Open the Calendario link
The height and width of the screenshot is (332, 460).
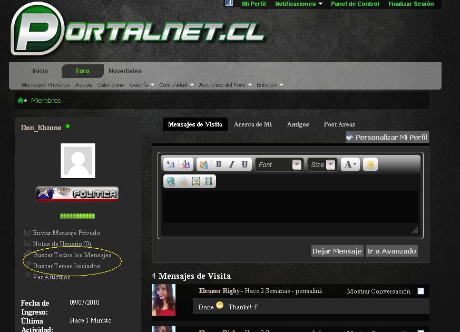click(111, 85)
